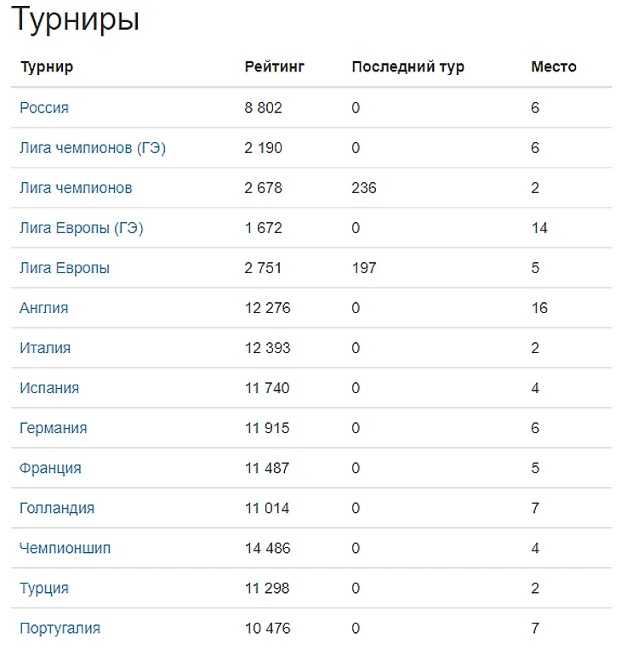This screenshot has width=621, height=650.
Task: Open Лига чемпионов (ГЭ) tournament
Action: [x=93, y=148]
